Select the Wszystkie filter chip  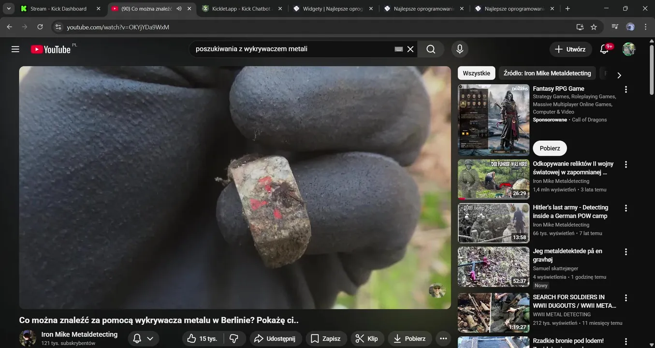(x=477, y=73)
